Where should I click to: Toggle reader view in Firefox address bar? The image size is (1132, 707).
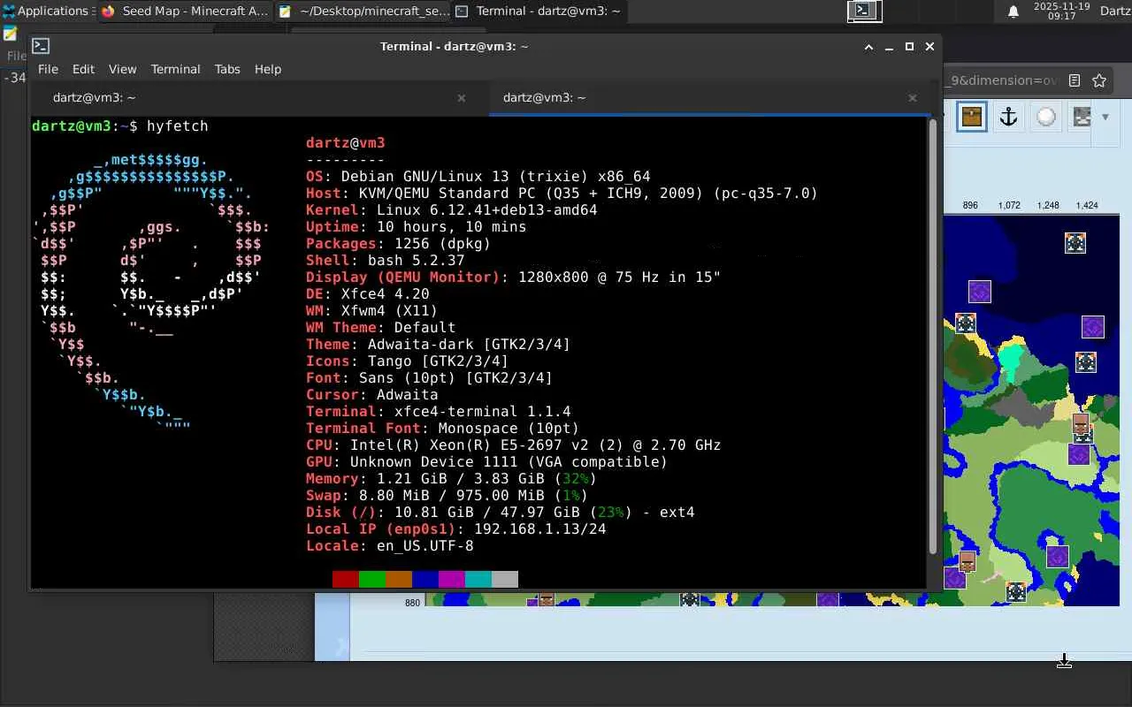[1075, 80]
